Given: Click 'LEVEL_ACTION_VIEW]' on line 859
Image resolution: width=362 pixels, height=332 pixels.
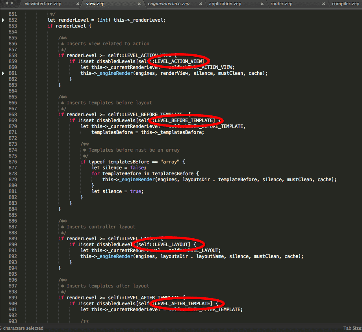Looking at the screenshot, I should click(x=179, y=61).
